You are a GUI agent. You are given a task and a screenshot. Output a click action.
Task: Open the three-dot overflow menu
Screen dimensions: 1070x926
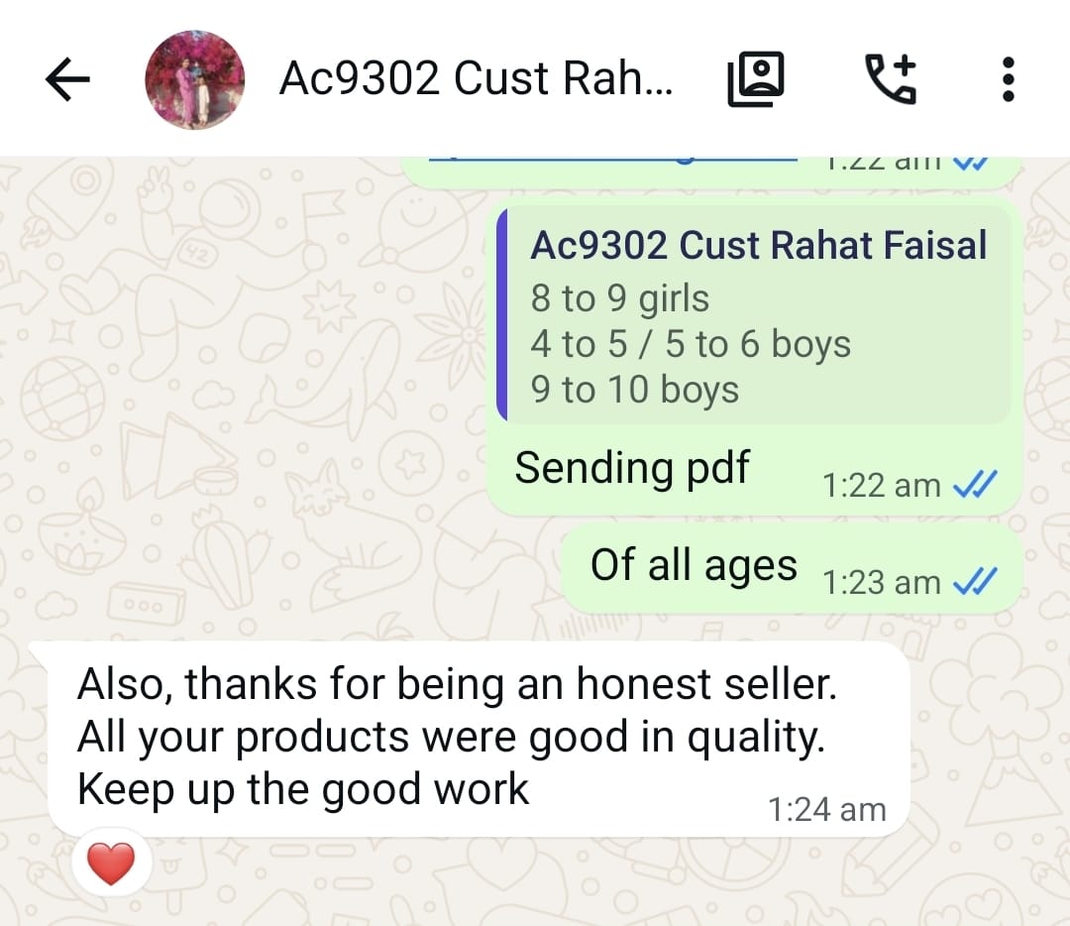click(1008, 79)
